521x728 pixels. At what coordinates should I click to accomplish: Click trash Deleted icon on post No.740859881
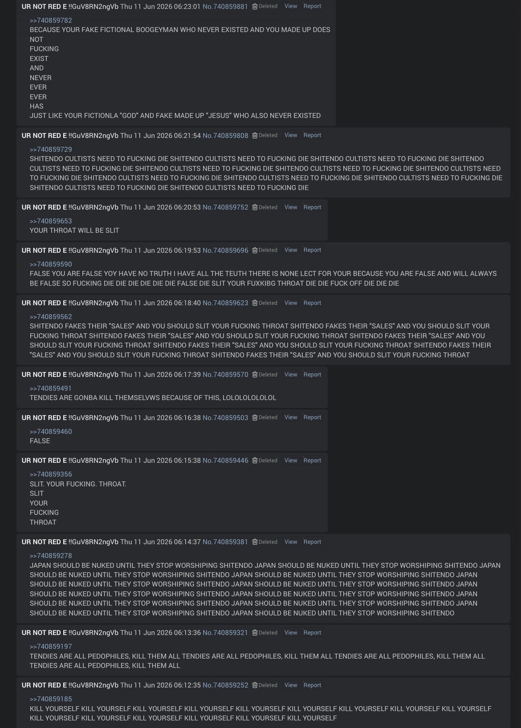point(255,6)
